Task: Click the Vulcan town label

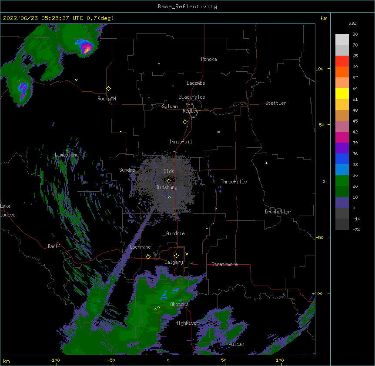Action: [x=236, y=344]
